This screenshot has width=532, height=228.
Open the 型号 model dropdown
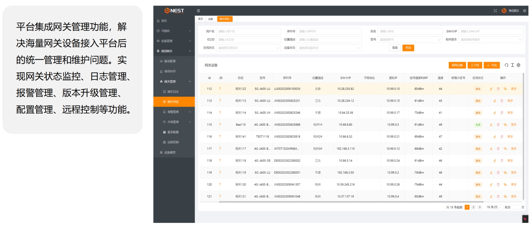pos(410,39)
